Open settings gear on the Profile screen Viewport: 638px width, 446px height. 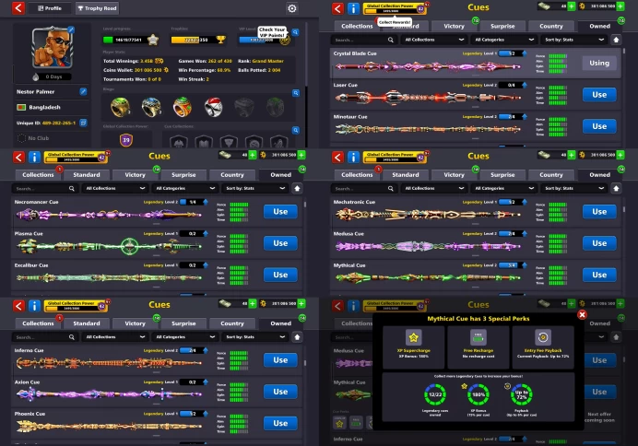tap(292, 8)
